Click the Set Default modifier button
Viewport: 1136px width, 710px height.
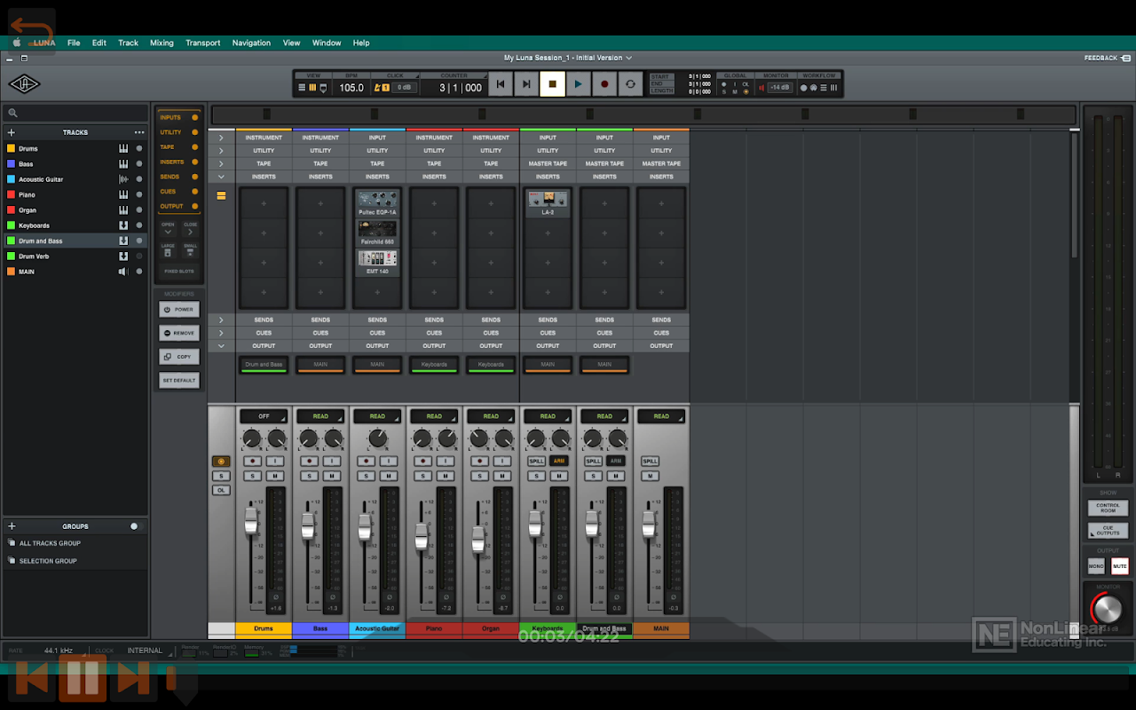click(x=179, y=380)
